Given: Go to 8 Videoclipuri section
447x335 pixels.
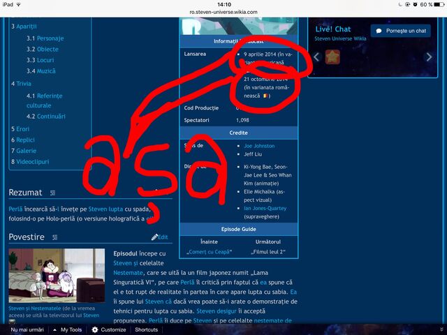Looking at the screenshot, I should (30, 162).
